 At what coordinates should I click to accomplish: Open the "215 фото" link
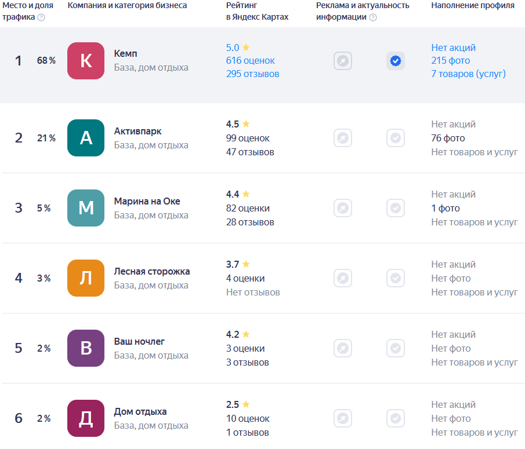[x=451, y=60]
